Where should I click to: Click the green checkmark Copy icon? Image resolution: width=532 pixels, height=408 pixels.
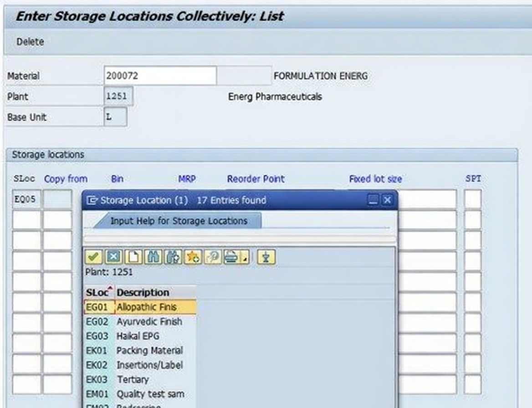(x=94, y=257)
